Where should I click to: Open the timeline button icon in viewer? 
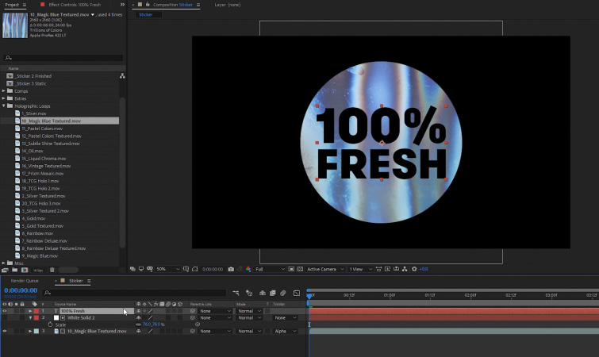click(396, 269)
